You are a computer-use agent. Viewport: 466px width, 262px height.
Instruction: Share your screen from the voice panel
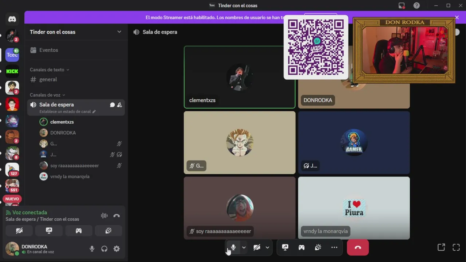click(x=49, y=231)
